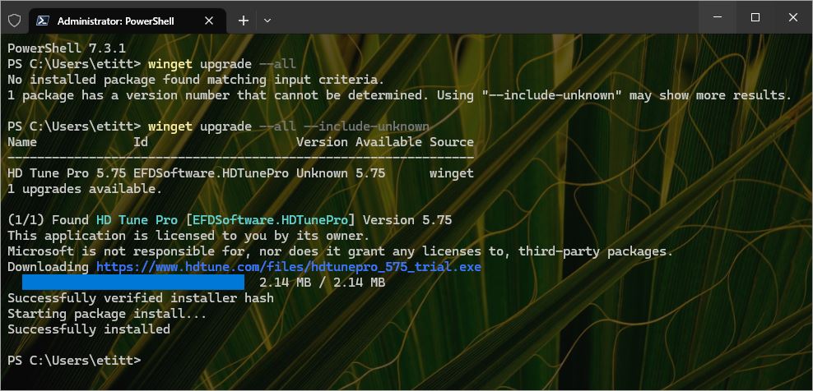The width and height of the screenshot is (813, 391).
Task: Click the "winget" source value in the table
Action: tap(452, 173)
